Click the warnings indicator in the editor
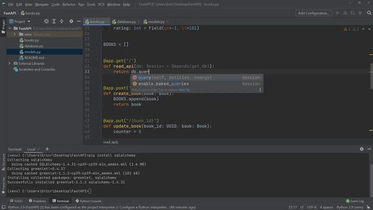373x210 pixels. [x=351, y=29]
